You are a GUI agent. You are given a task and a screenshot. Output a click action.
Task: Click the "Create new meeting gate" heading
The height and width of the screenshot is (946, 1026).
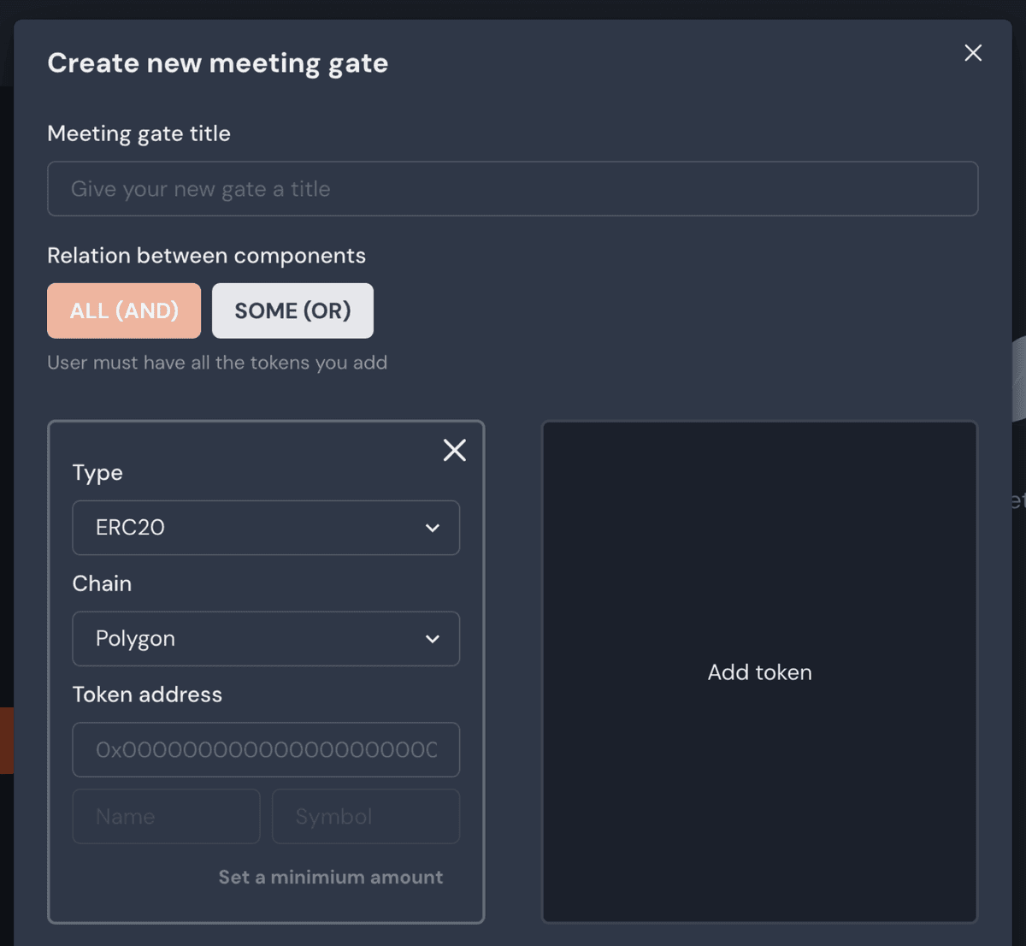click(x=217, y=63)
